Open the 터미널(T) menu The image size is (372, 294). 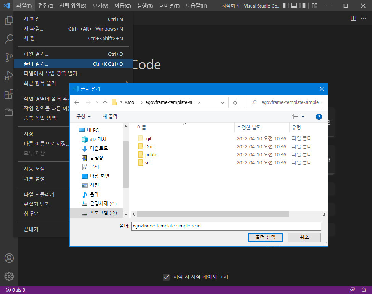tap(170, 6)
